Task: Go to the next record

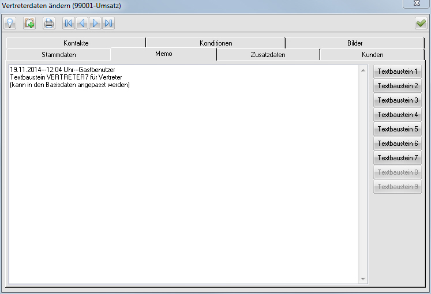Action: [x=95, y=23]
